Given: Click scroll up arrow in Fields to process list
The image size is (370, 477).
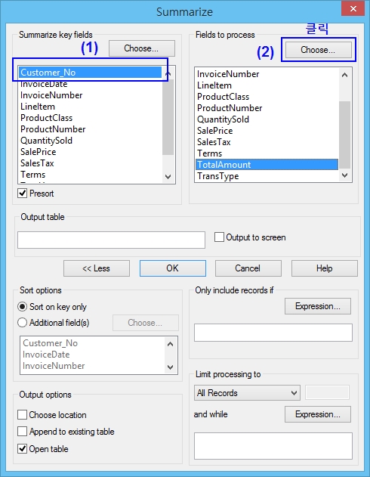Looking at the screenshot, I should [x=345, y=75].
